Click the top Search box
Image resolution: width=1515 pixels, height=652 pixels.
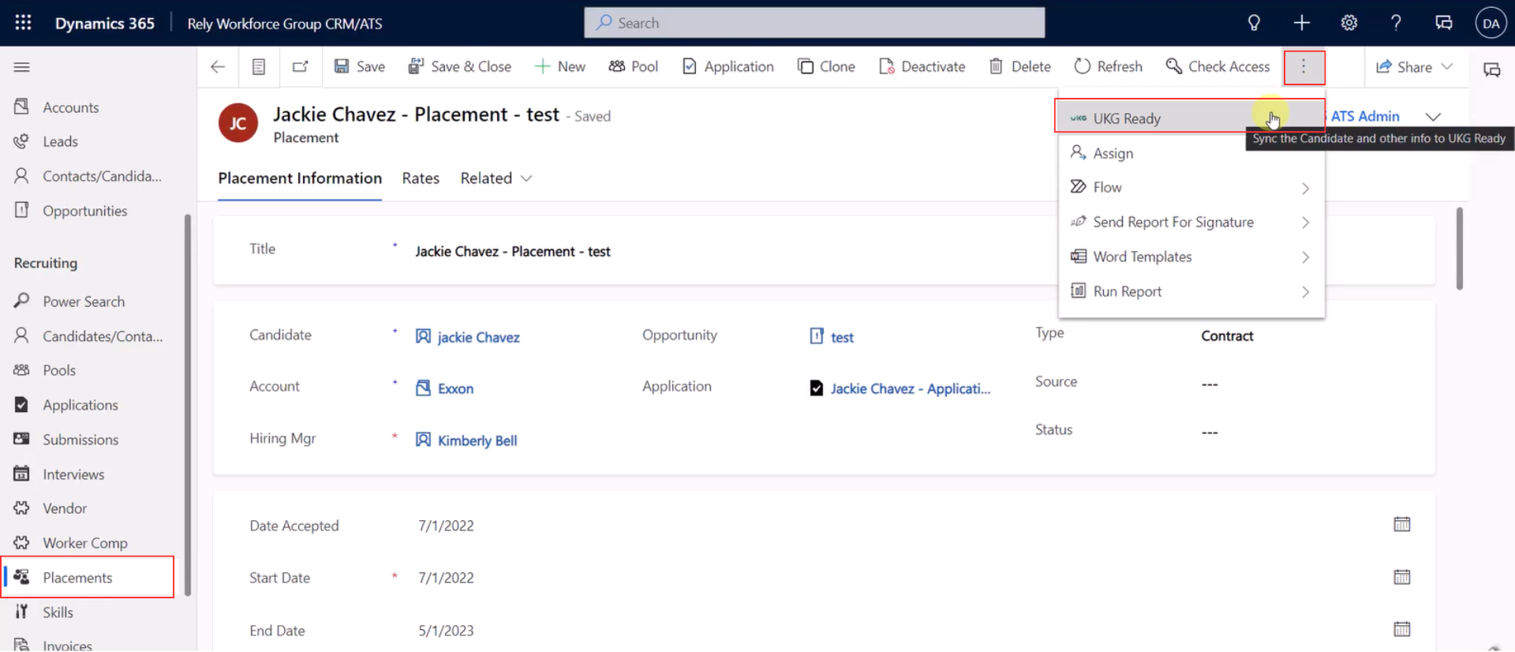click(x=814, y=23)
